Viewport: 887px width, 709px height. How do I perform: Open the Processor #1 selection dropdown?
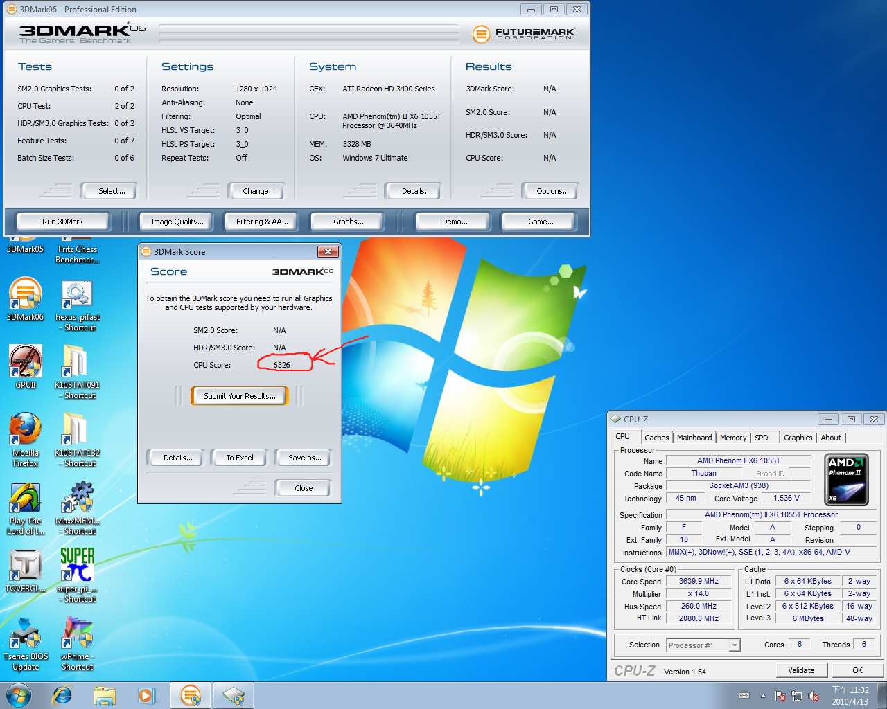[703, 645]
